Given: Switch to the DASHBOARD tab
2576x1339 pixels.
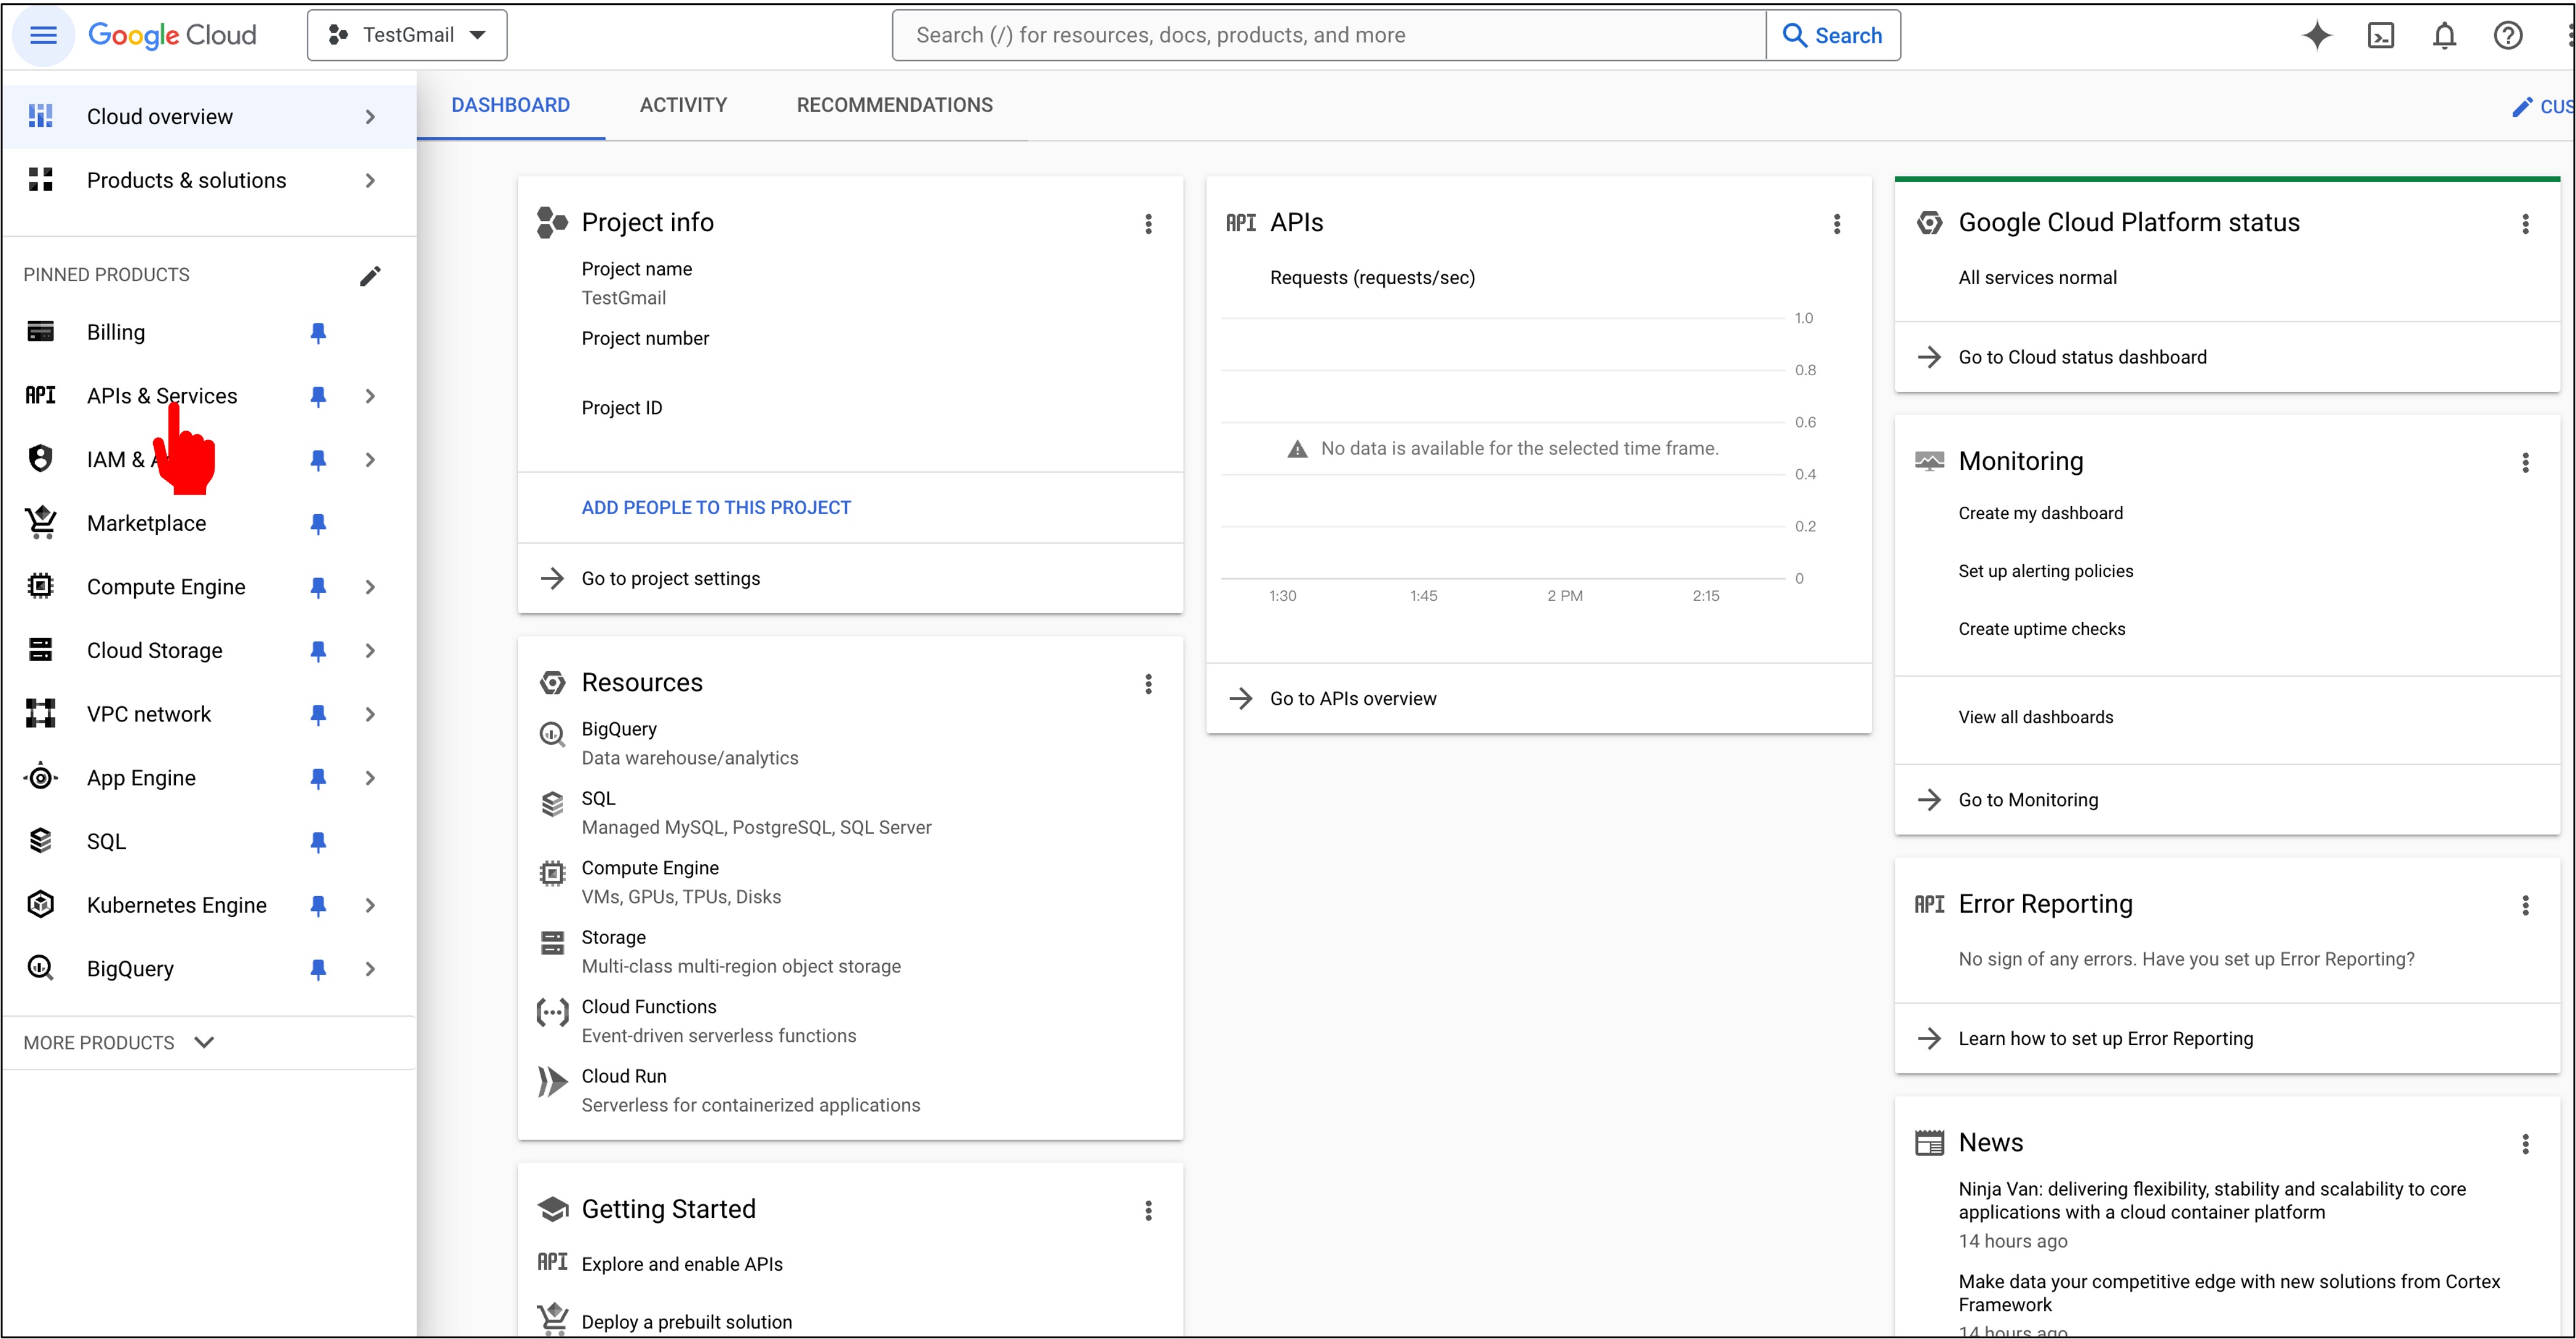Looking at the screenshot, I should click(510, 105).
